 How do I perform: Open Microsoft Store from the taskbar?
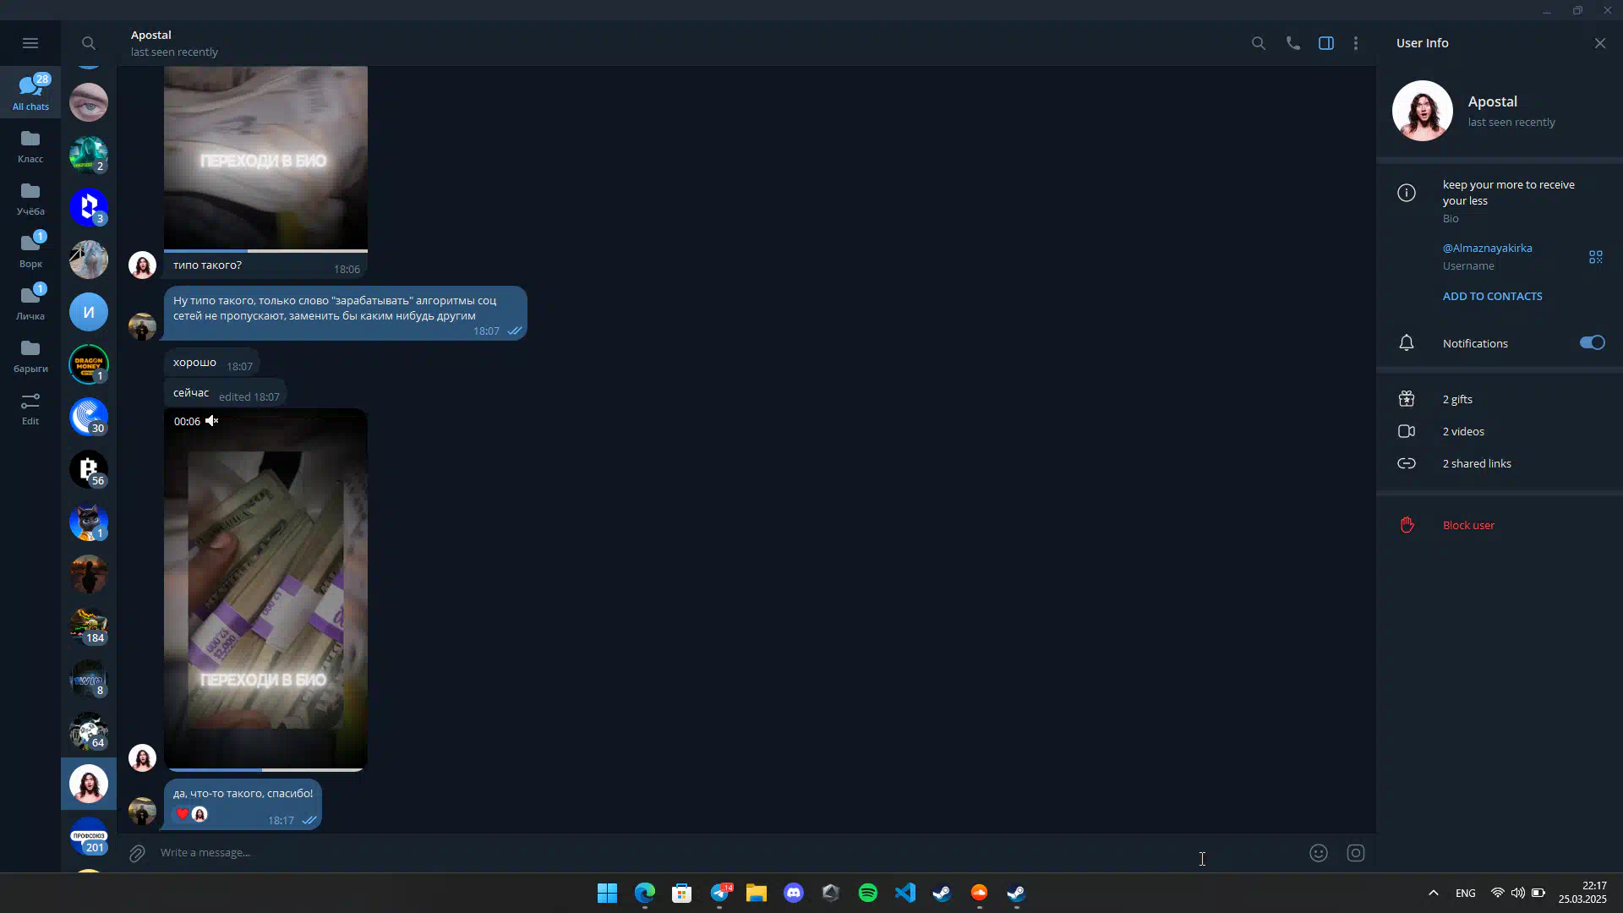point(681,893)
